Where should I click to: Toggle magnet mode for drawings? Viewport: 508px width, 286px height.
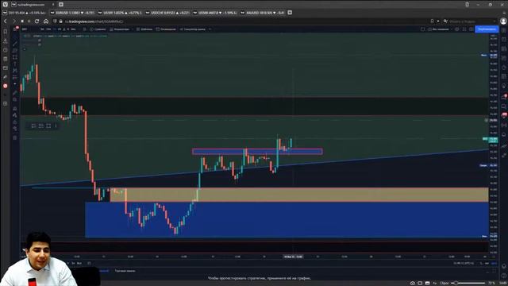(15, 109)
